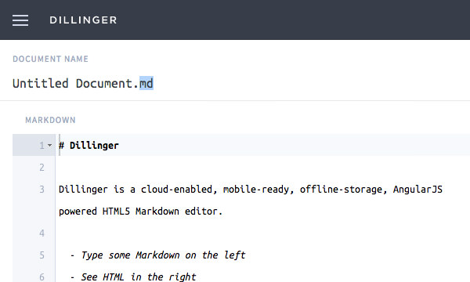Select line number 1 in the gutter
The image size is (470, 282).
(42, 146)
